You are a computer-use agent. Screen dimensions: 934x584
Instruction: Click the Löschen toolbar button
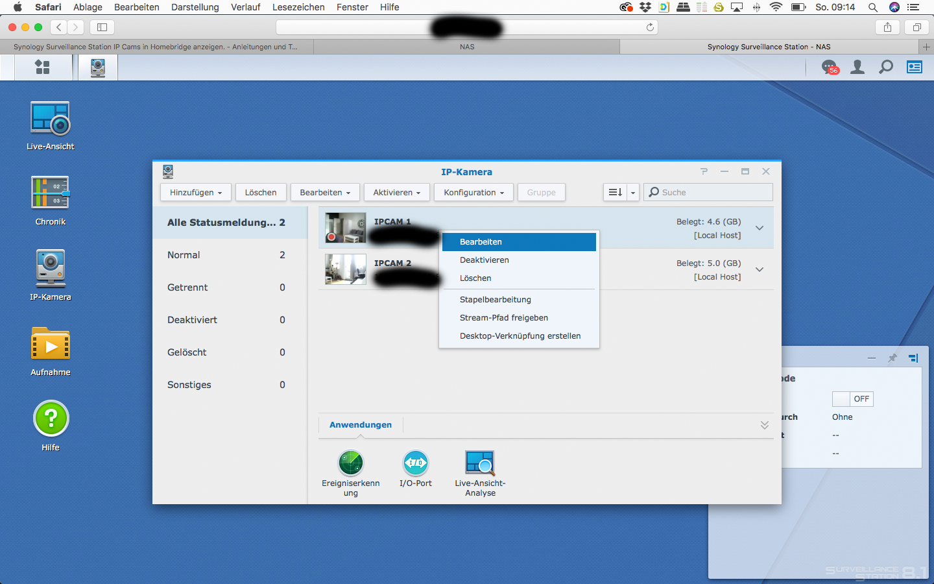[x=261, y=193]
